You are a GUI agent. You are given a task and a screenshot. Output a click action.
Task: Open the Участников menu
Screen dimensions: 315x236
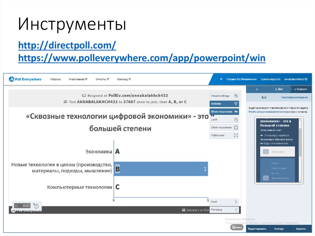click(78, 79)
